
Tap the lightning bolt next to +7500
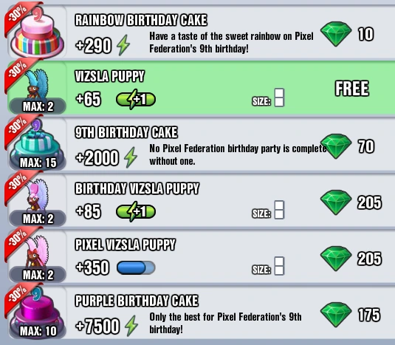coord(131,326)
